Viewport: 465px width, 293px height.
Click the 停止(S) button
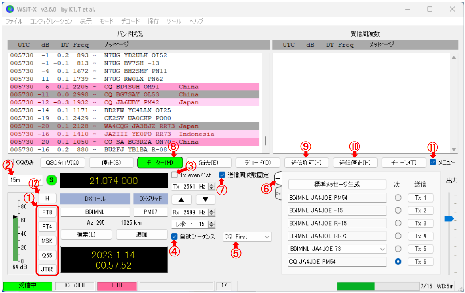pyautogui.click(x=111, y=163)
